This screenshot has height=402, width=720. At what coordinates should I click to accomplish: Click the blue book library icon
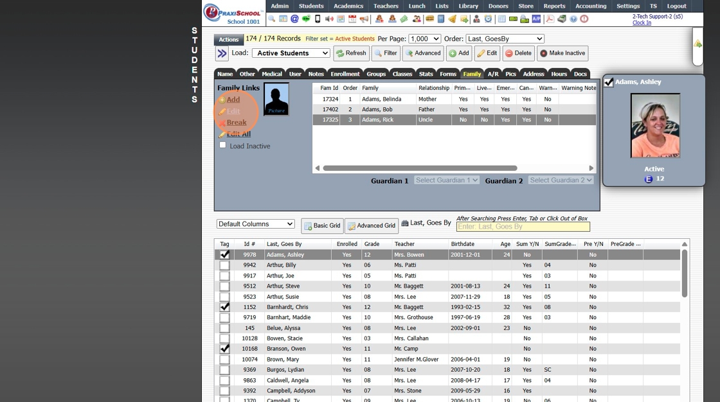tap(441, 19)
